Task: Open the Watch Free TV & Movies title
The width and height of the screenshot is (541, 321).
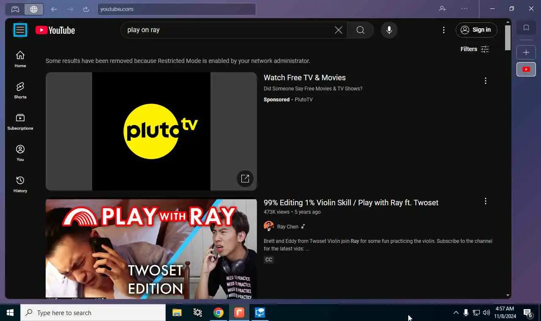Action: (x=305, y=78)
